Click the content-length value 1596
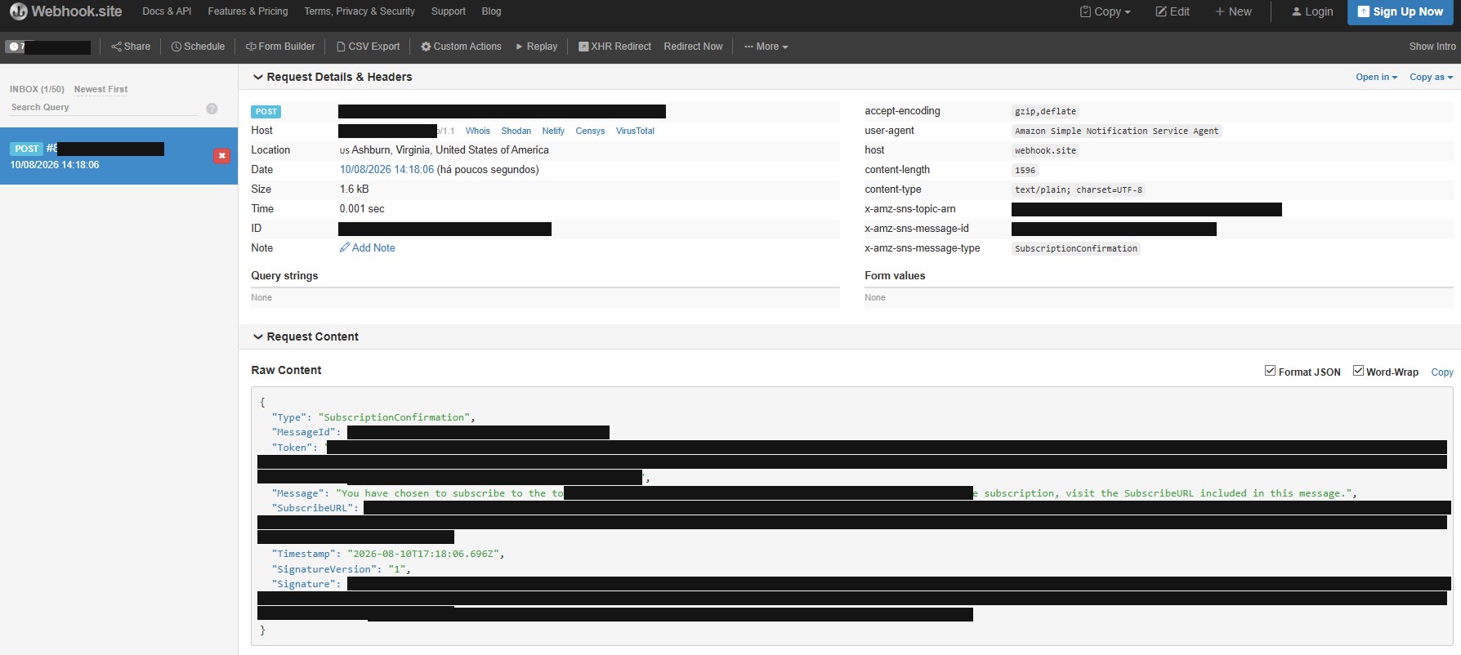Viewport: 1461px width, 655px height. coord(1025,170)
